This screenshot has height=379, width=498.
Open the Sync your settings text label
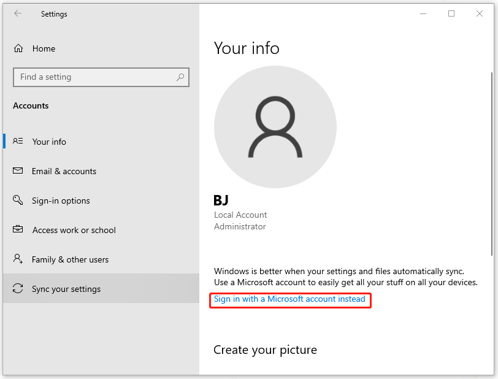[66, 289]
